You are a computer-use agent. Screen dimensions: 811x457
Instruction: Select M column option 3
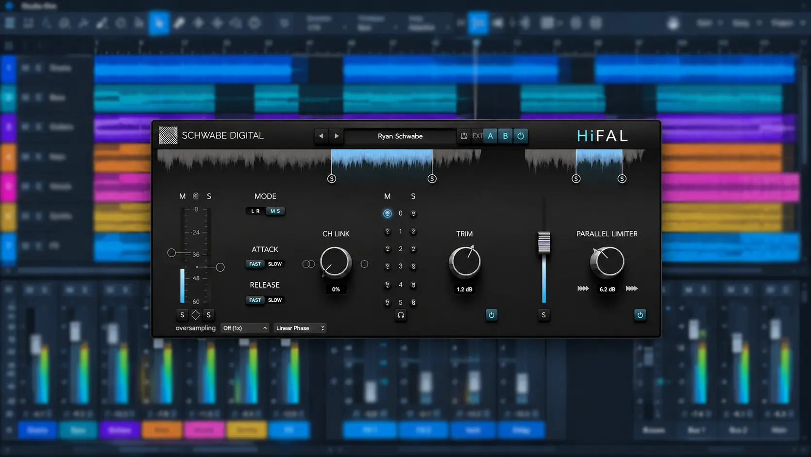(x=388, y=266)
